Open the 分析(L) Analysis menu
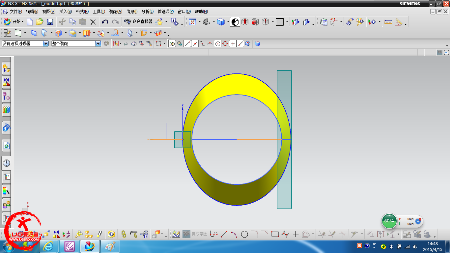This screenshot has height=253, width=450. [x=148, y=12]
